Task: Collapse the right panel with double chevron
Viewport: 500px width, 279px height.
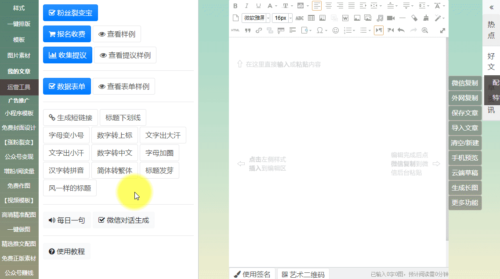Action: (x=491, y=7)
